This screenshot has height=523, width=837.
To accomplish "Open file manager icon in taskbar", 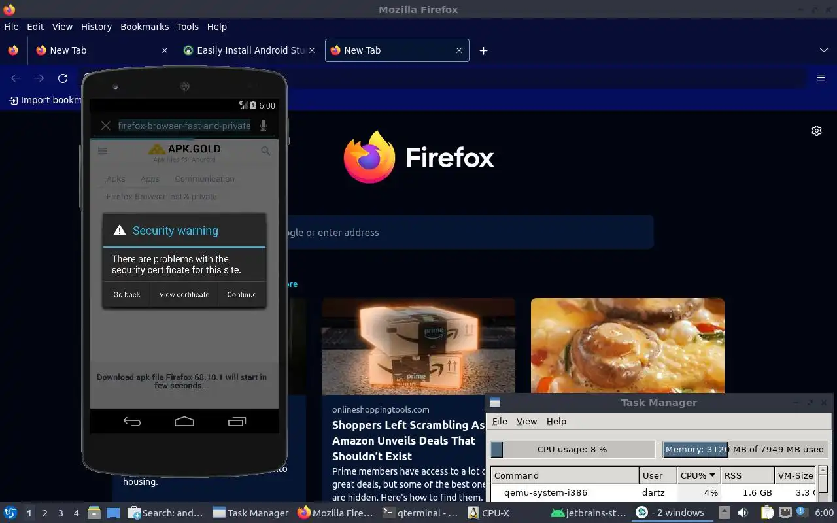I will pyautogui.click(x=94, y=513).
